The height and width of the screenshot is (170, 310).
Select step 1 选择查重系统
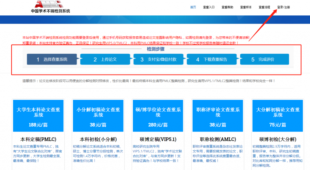[52, 59]
